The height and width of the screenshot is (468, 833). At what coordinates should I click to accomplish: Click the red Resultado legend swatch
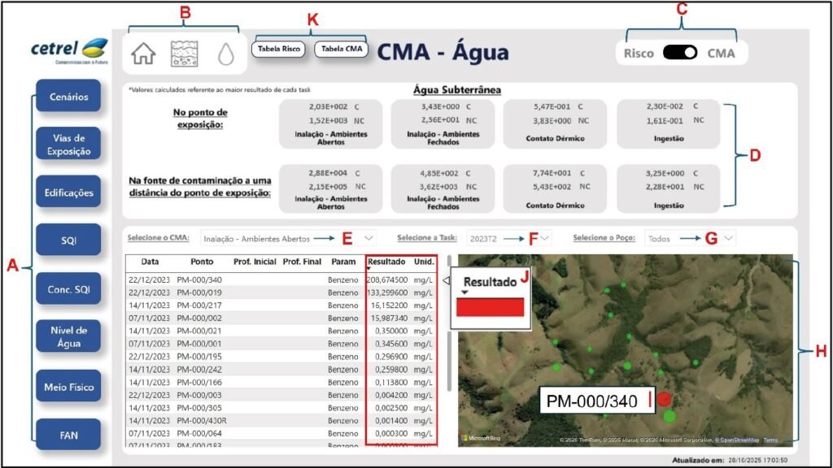490,307
